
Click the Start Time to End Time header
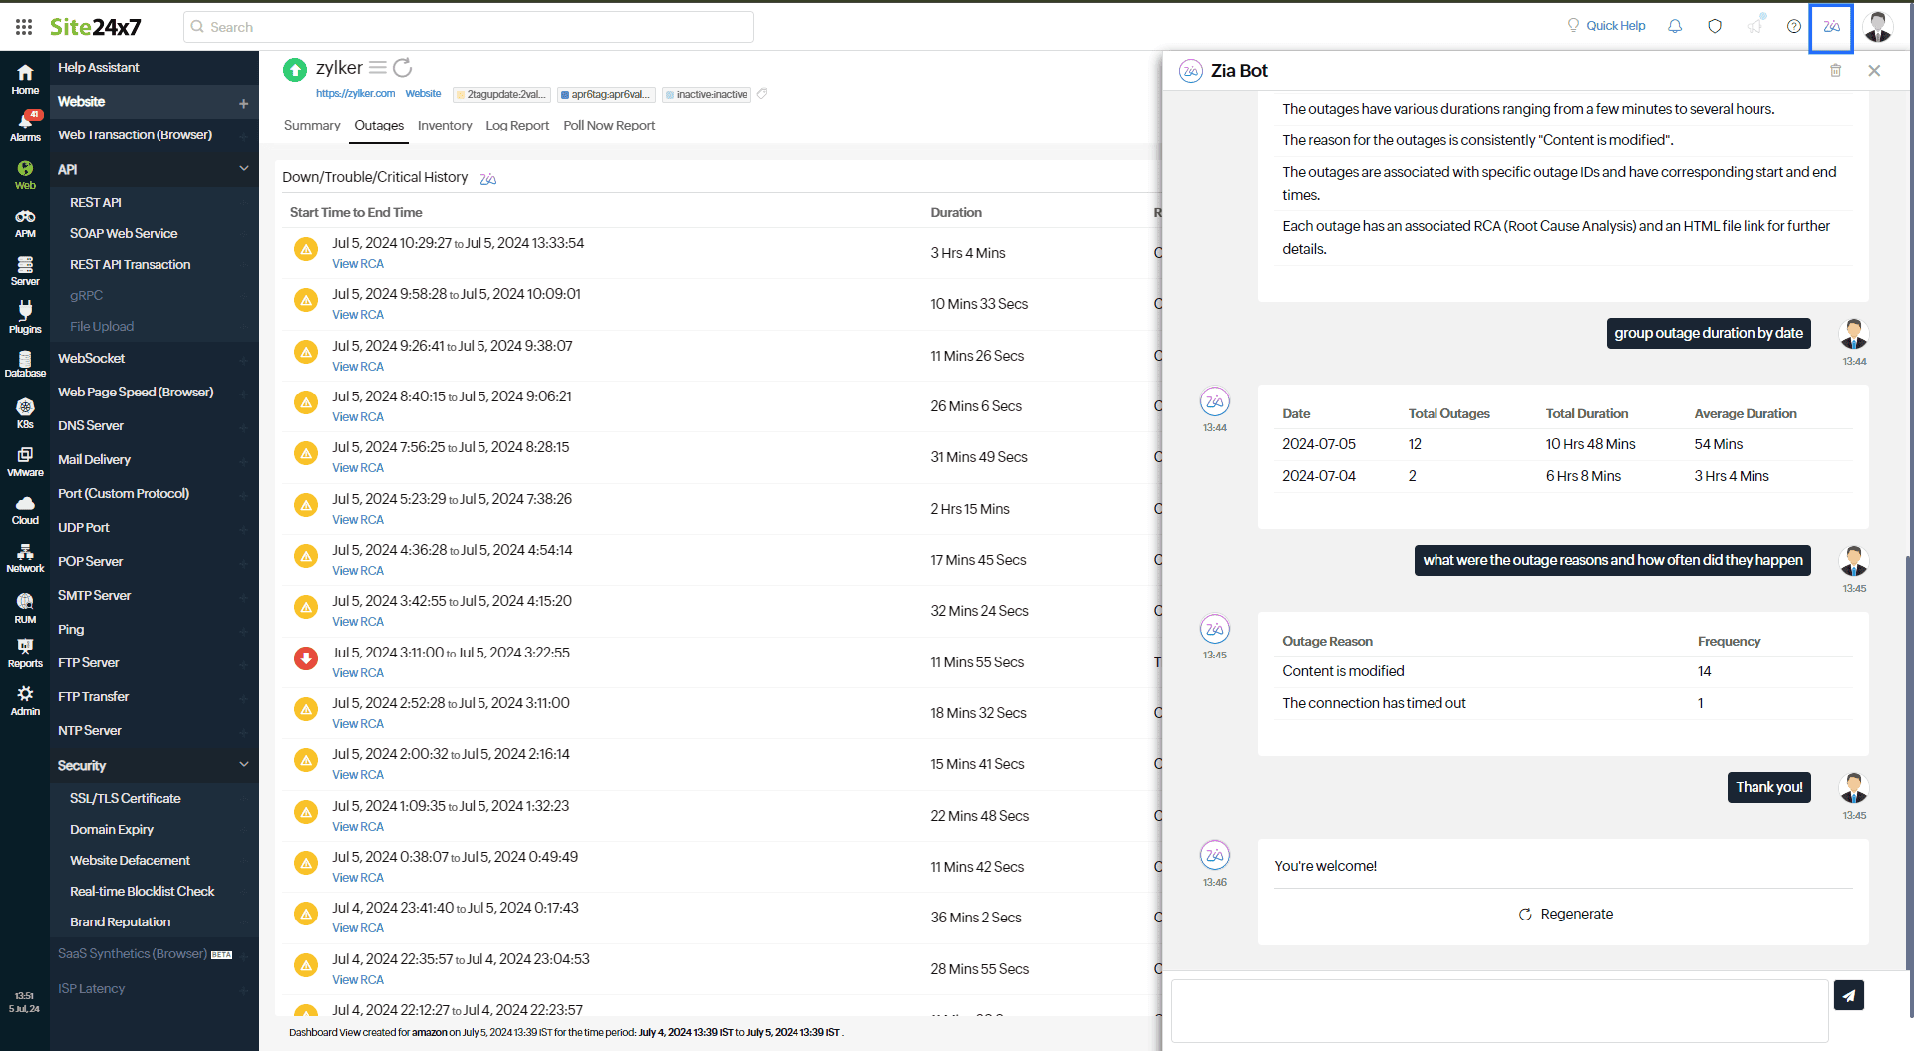pyautogui.click(x=356, y=213)
